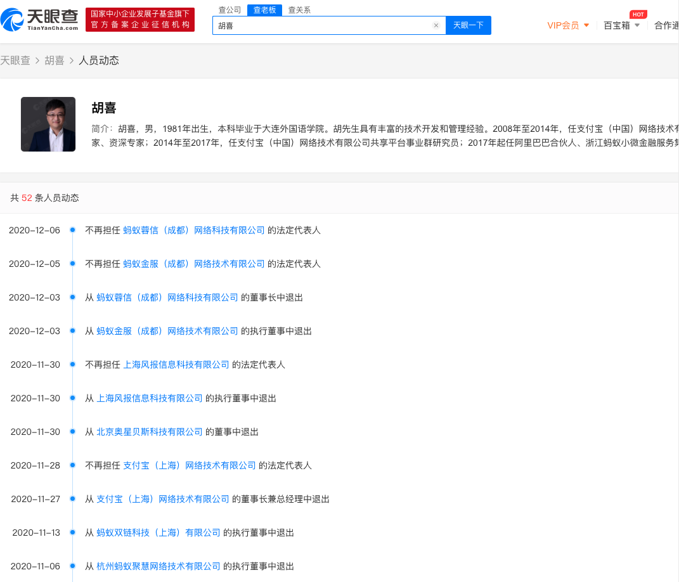Viewport: 679px width, 582px height.
Task: Open 蚂蚁蓉信 company link in 董事长中退出 row
Action: pos(167,297)
